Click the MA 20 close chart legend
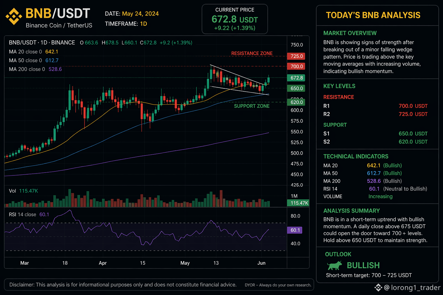 point(33,52)
